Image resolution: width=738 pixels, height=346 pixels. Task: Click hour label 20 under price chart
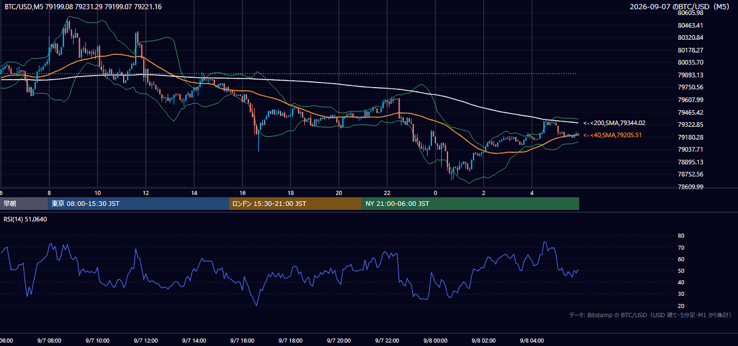[339, 193]
